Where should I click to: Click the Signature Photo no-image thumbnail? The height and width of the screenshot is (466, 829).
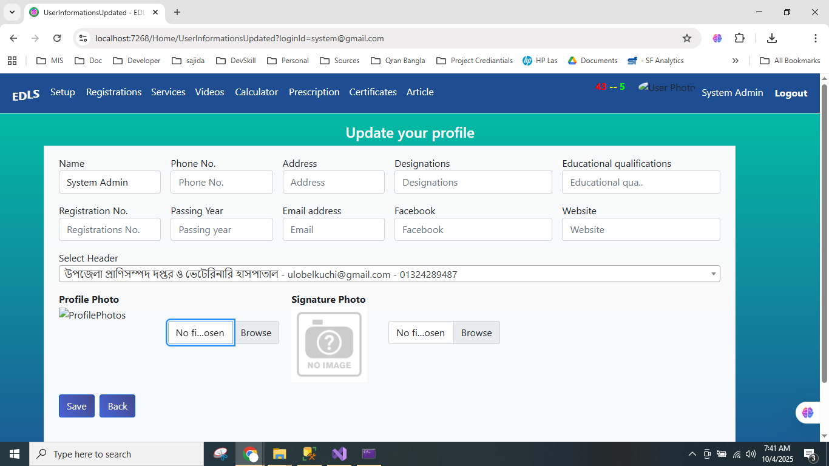(x=329, y=344)
